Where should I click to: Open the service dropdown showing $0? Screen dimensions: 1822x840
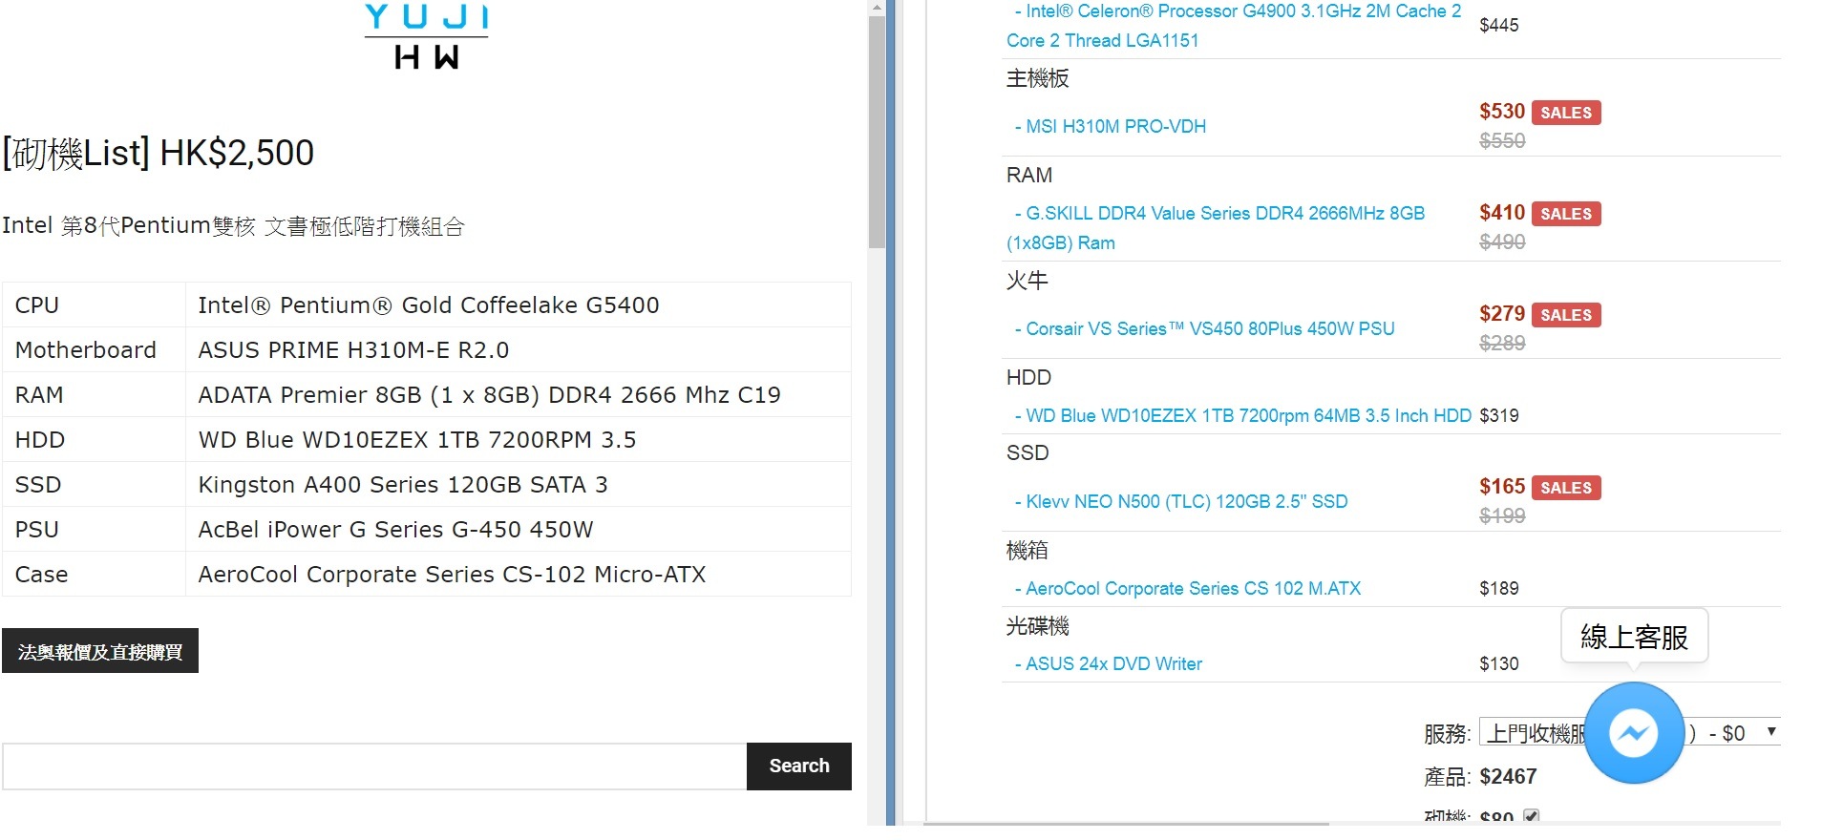tap(1629, 732)
